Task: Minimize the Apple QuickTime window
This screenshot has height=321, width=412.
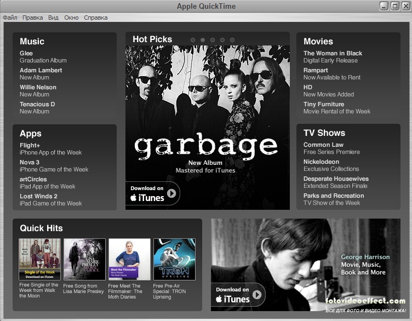Action: click(x=384, y=6)
